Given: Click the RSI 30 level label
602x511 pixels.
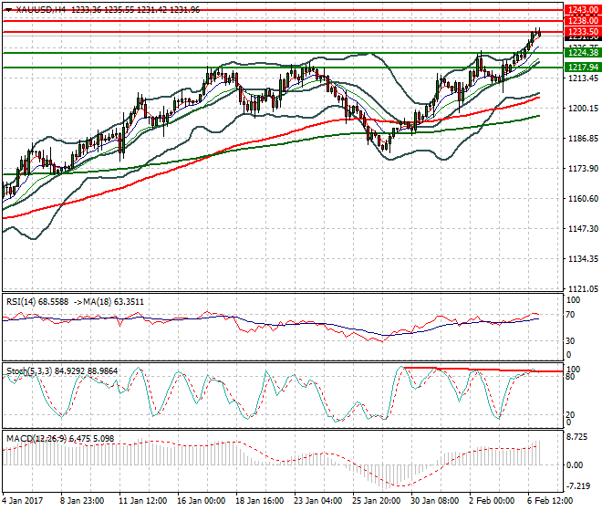Looking at the screenshot, I should click(570, 341).
